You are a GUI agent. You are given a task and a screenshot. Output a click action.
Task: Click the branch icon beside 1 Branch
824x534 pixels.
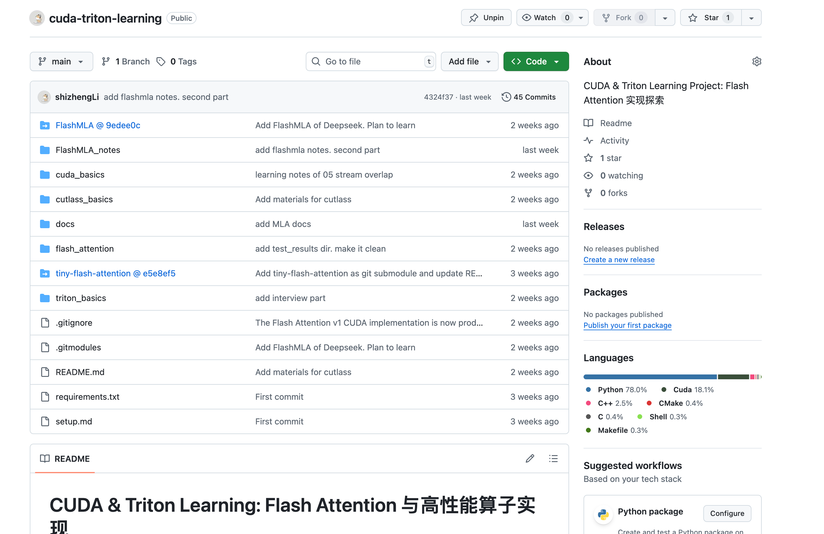pyautogui.click(x=106, y=62)
